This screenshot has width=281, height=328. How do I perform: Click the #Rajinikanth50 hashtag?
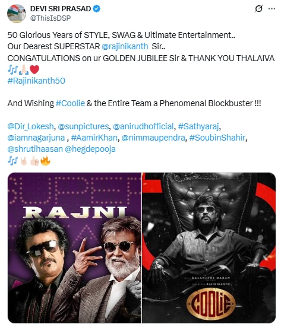[x=36, y=81]
